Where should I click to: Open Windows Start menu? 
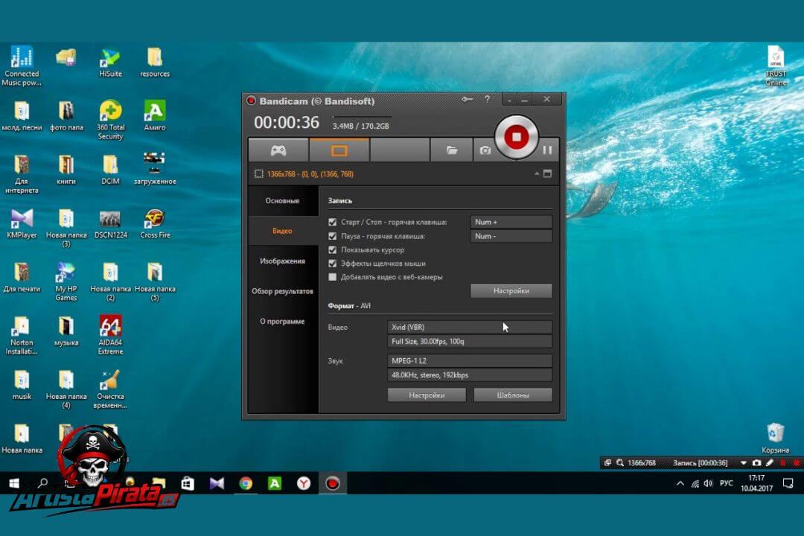14,483
